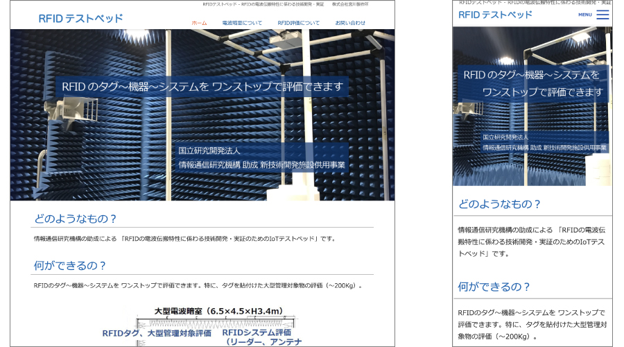The image size is (624, 347).
Task: Click the mobile 何ができるの？ heading
Action: [494, 287]
